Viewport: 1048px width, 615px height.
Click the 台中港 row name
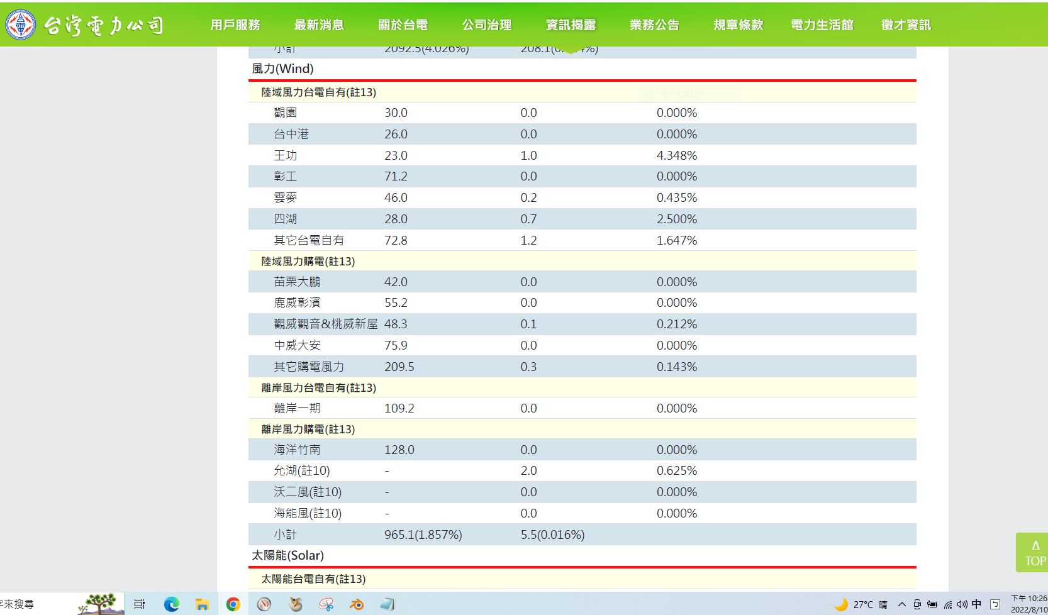(291, 134)
